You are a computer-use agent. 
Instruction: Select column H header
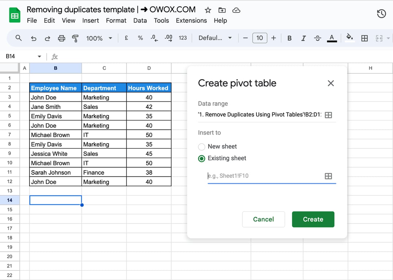tap(370, 68)
